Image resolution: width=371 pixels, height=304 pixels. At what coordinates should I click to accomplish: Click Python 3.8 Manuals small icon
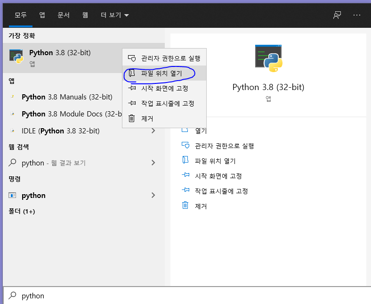point(13,97)
